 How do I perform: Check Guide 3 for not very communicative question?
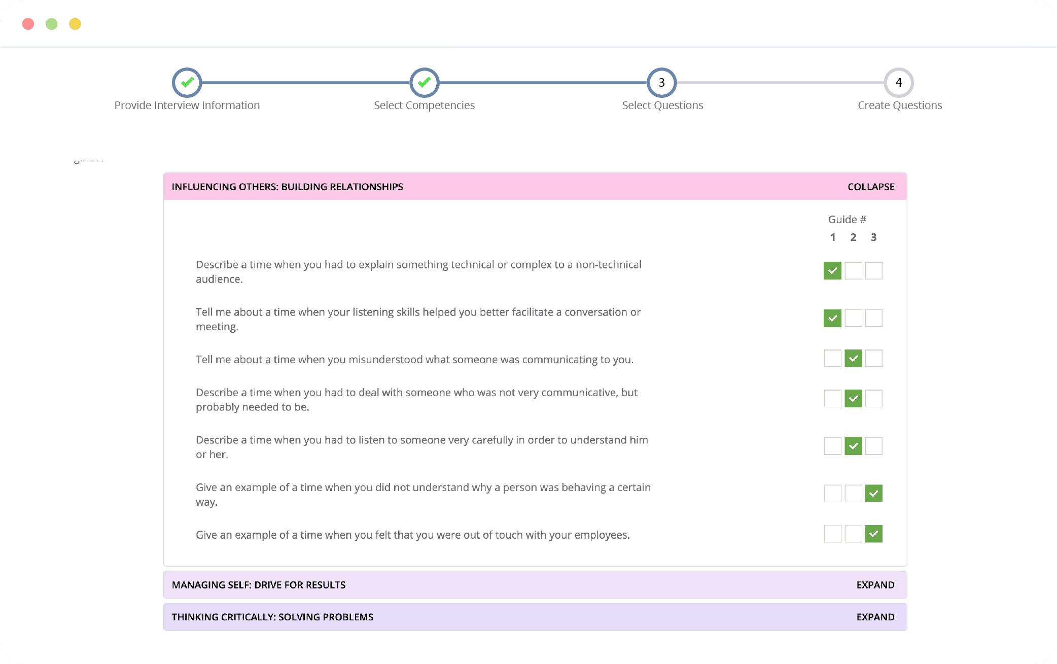pyautogui.click(x=873, y=398)
